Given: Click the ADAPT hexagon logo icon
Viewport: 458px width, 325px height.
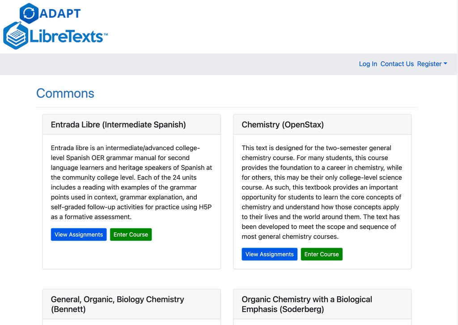Looking at the screenshot, I should (x=29, y=13).
